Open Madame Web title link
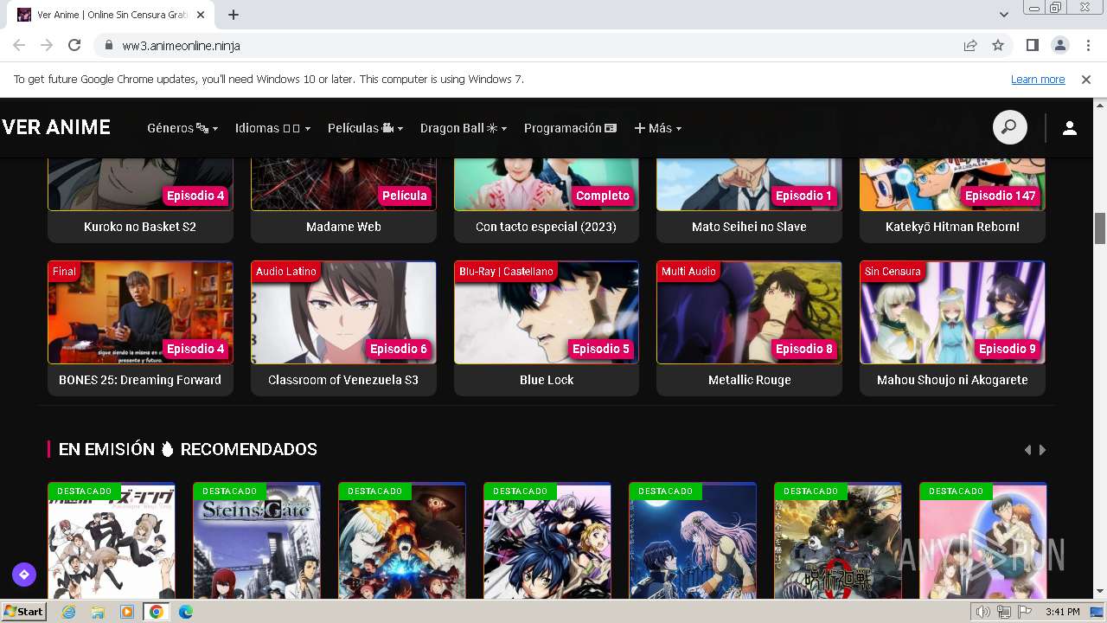Screen dimensions: 1107x623 (343, 227)
